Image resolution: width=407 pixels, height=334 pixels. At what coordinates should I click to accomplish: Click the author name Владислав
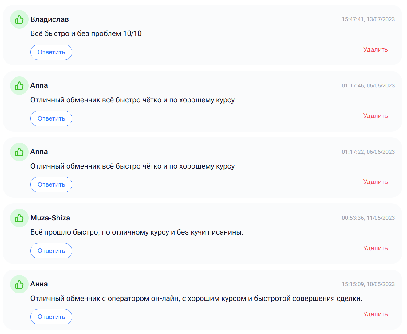[49, 19]
